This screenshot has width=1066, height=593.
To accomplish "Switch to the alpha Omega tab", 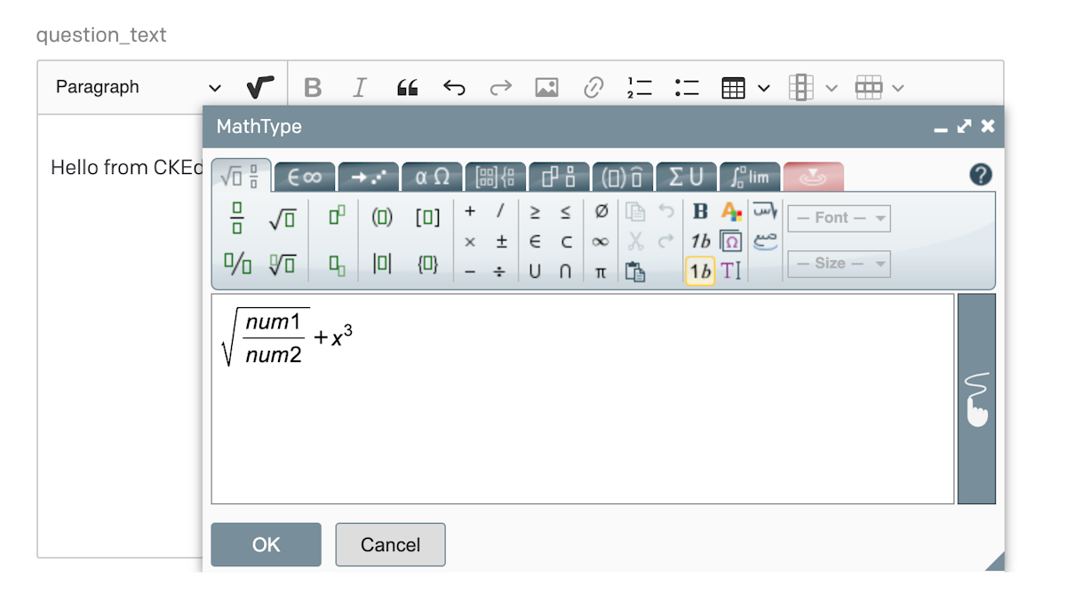I will pos(433,177).
